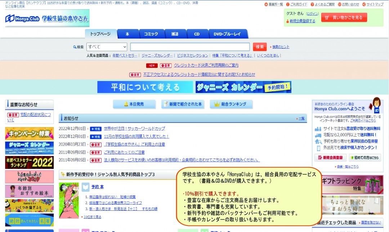Open the お知らせ 一覧 link
389x232 pixels.
click(x=301, y=119)
